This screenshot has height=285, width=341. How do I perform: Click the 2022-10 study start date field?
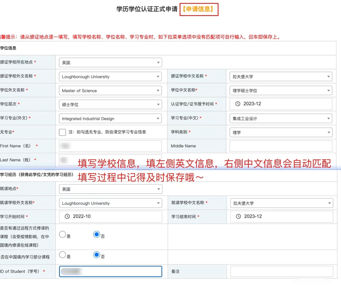tap(110, 216)
